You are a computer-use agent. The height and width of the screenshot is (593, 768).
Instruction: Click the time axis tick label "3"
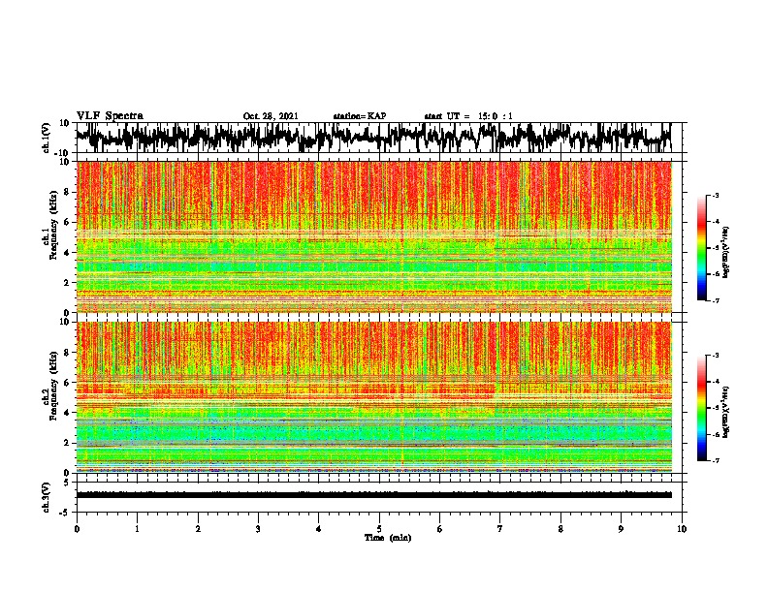(x=258, y=529)
